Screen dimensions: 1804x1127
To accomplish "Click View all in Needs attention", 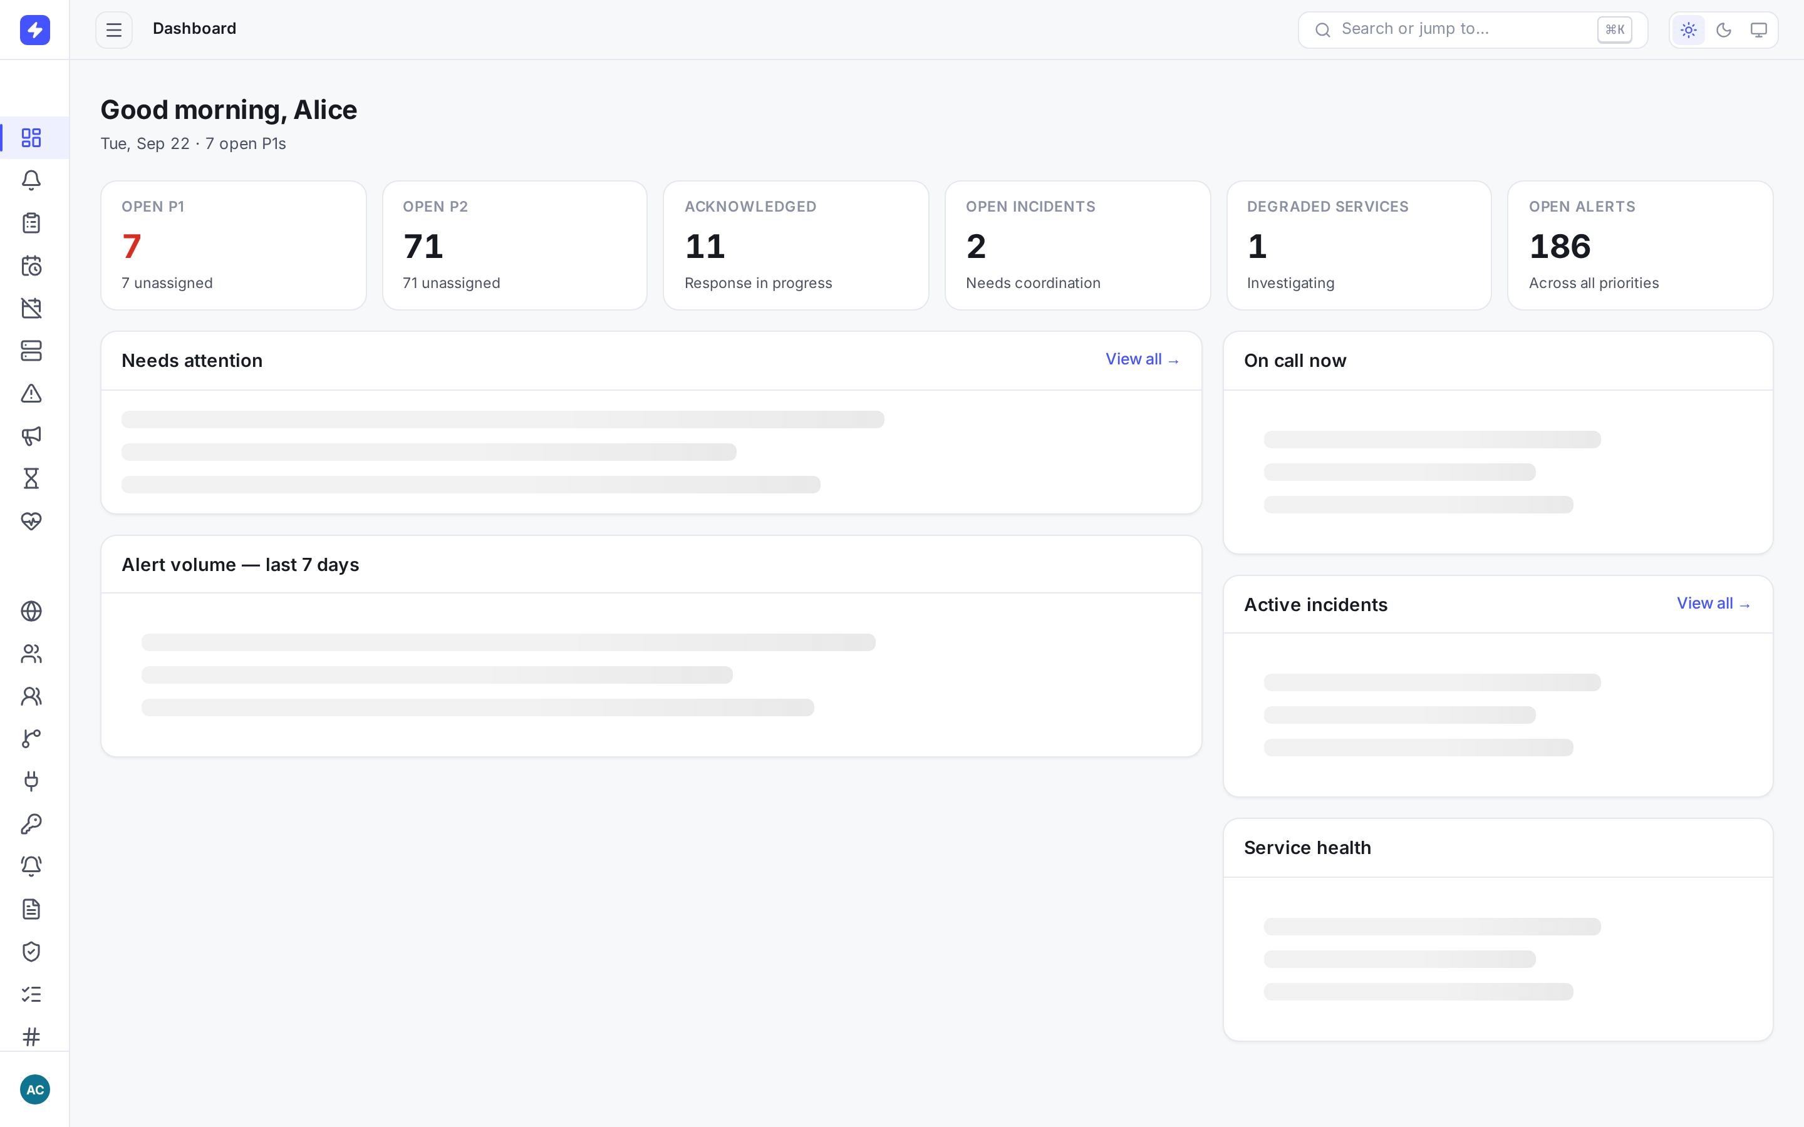I will click(x=1142, y=360).
